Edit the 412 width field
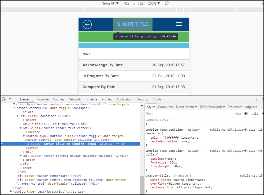The width and height of the screenshot is (264, 195). click(x=127, y=3)
